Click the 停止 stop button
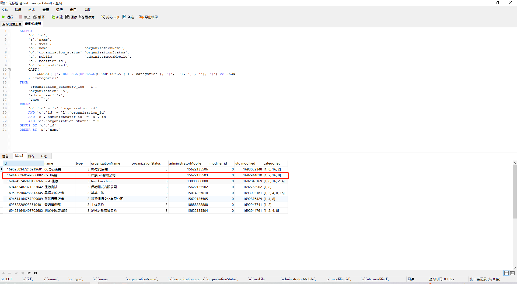Viewport: 517px width, 284px height. coord(25,17)
